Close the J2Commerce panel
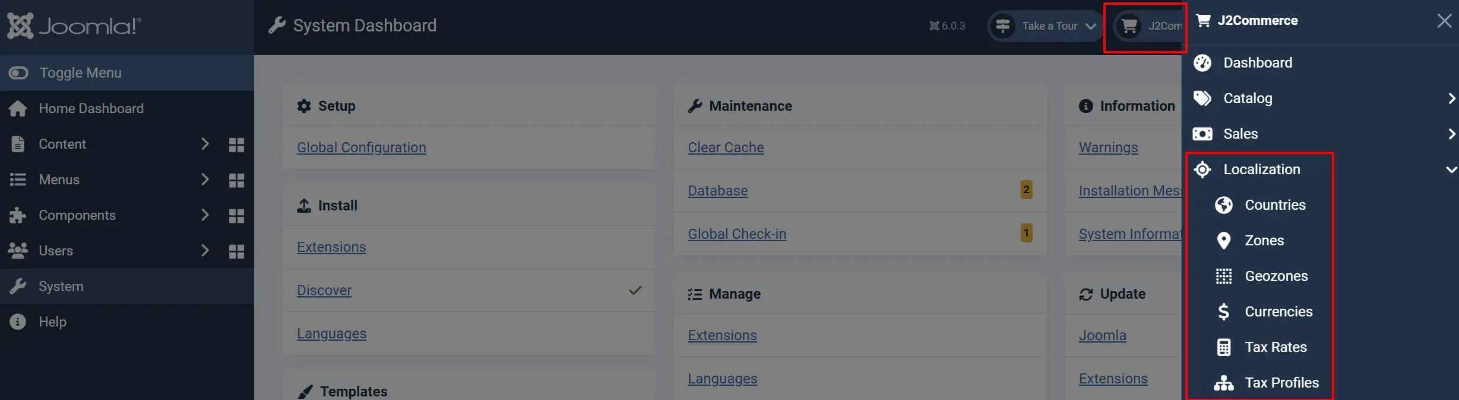Image resolution: width=1459 pixels, height=400 pixels. tap(1444, 21)
